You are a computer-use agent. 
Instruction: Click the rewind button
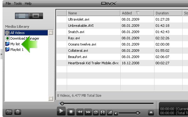coord(80,112)
